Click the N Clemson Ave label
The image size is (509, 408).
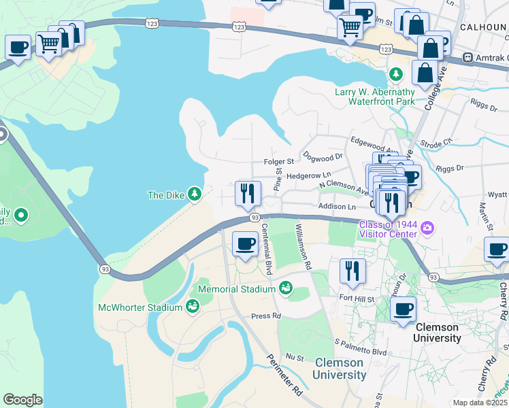coord(344,188)
